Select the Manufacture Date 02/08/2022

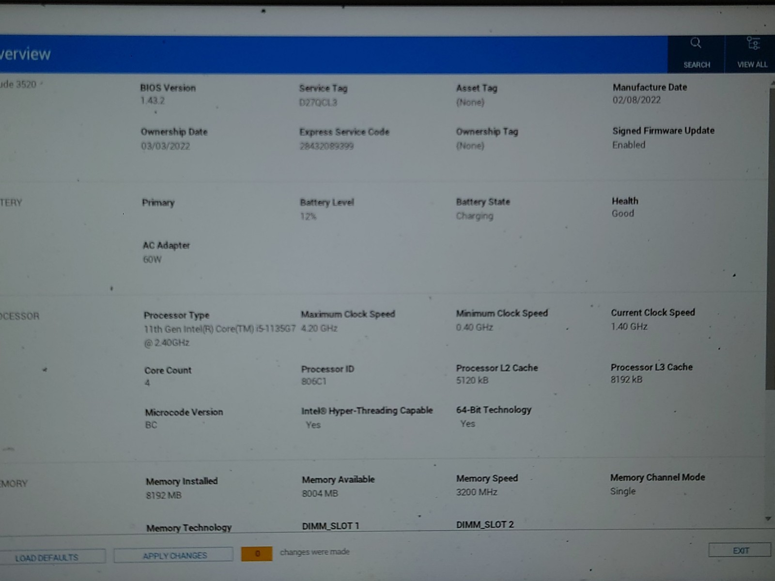click(636, 100)
